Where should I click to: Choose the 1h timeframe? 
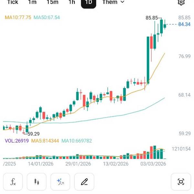(71, 2)
